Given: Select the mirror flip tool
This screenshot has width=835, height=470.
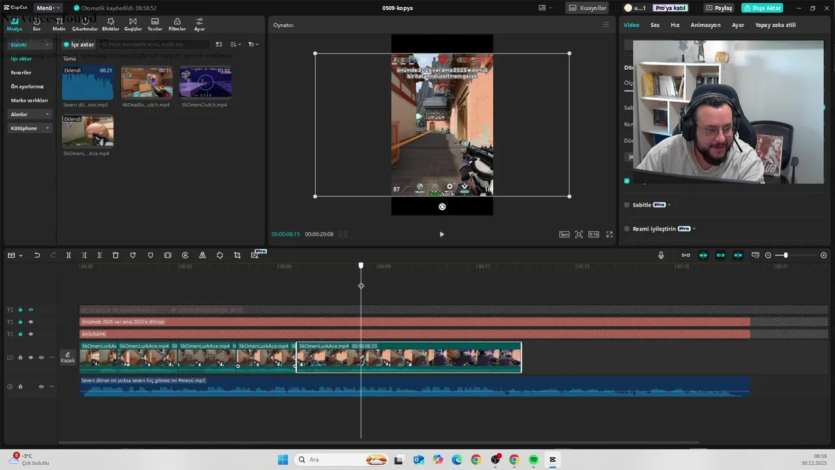Looking at the screenshot, I should (x=202, y=255).
